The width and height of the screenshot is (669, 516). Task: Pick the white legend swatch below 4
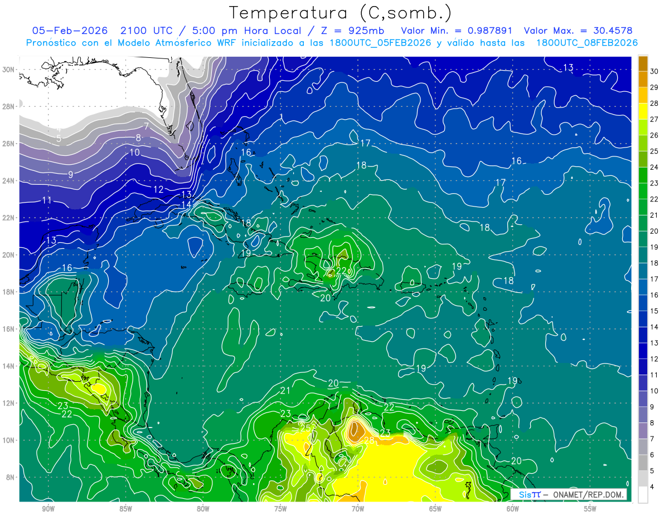(x=643, y=494)
